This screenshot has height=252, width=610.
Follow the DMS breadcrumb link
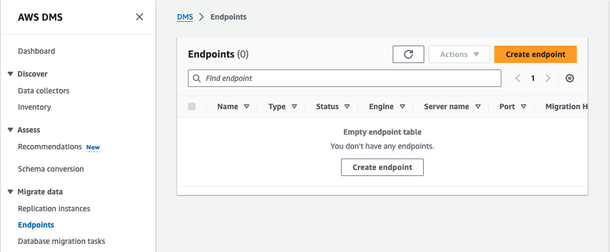pos(185,17)
